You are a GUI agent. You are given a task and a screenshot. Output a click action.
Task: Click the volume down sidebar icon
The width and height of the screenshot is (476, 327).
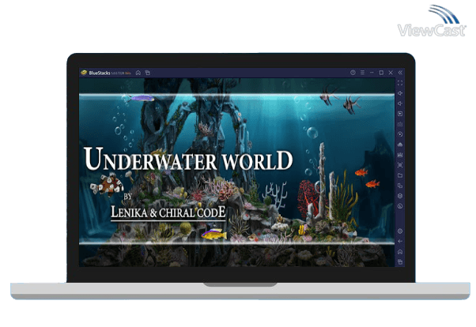tap(400, 103)
